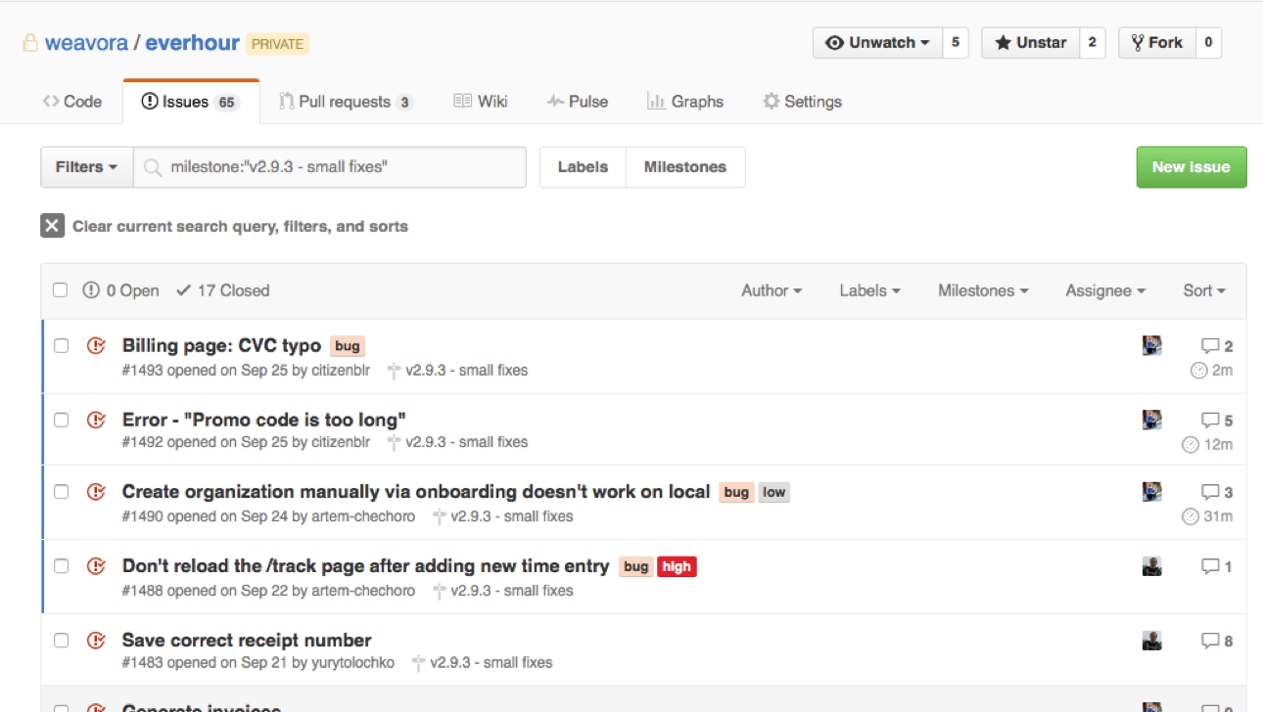Open the Pull requests tab
Image resolution: width=1263 pixels, height=712 pixels.
[346, 102]
